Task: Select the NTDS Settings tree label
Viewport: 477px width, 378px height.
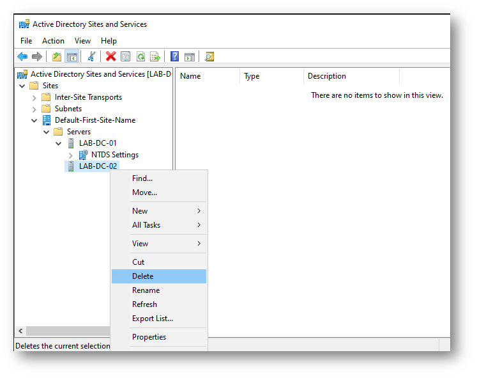Action: click(x=115, y=155)
